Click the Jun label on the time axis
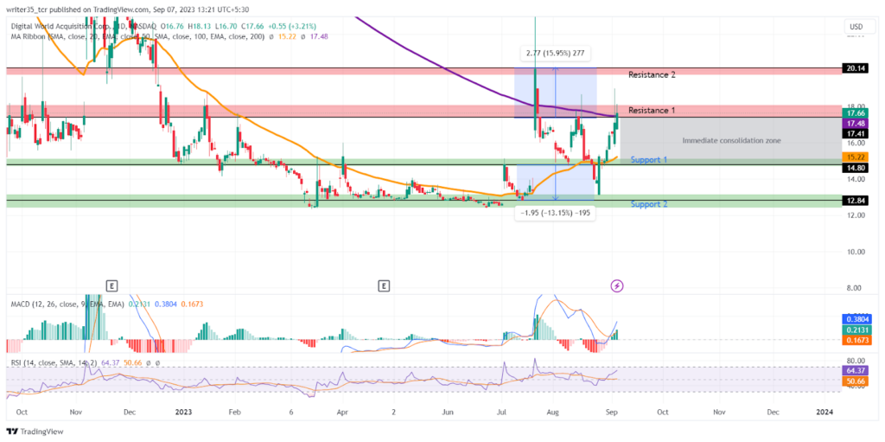The image size is (885, 442). (x=449, y=412)
